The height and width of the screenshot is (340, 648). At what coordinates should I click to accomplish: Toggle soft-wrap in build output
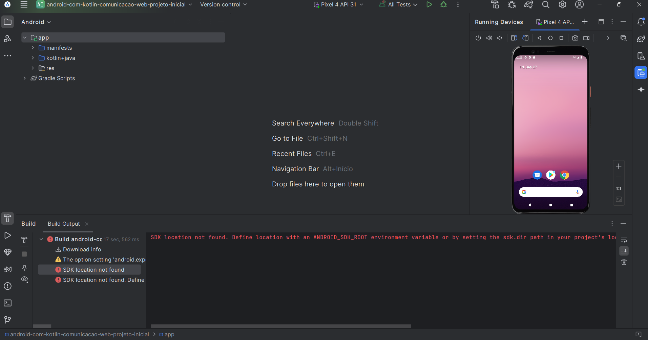624,240
